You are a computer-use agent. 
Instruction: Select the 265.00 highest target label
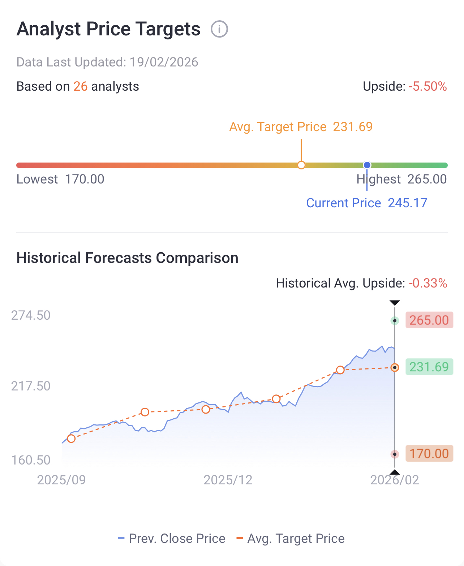429,320
